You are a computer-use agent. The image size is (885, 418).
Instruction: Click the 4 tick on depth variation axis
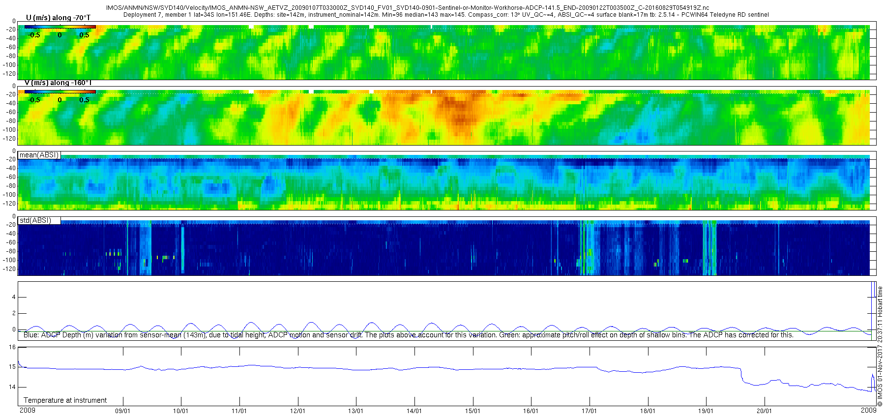tap(14, 297)
